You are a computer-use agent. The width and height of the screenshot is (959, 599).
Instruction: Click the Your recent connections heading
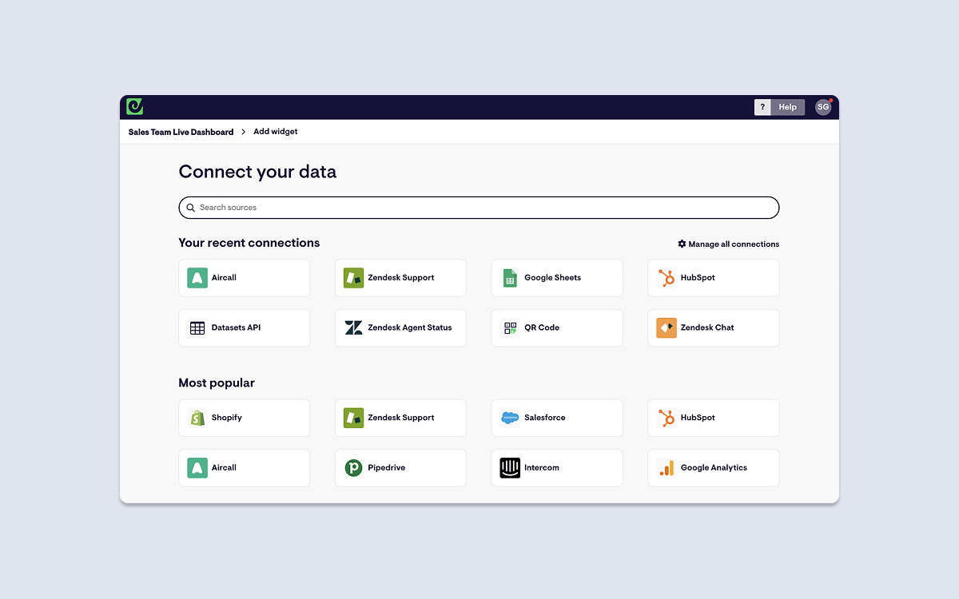tap(249, 244)
